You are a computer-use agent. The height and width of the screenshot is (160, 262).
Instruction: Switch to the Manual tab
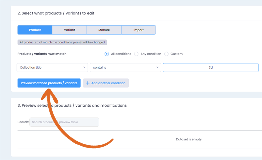(x=104, y=30)
